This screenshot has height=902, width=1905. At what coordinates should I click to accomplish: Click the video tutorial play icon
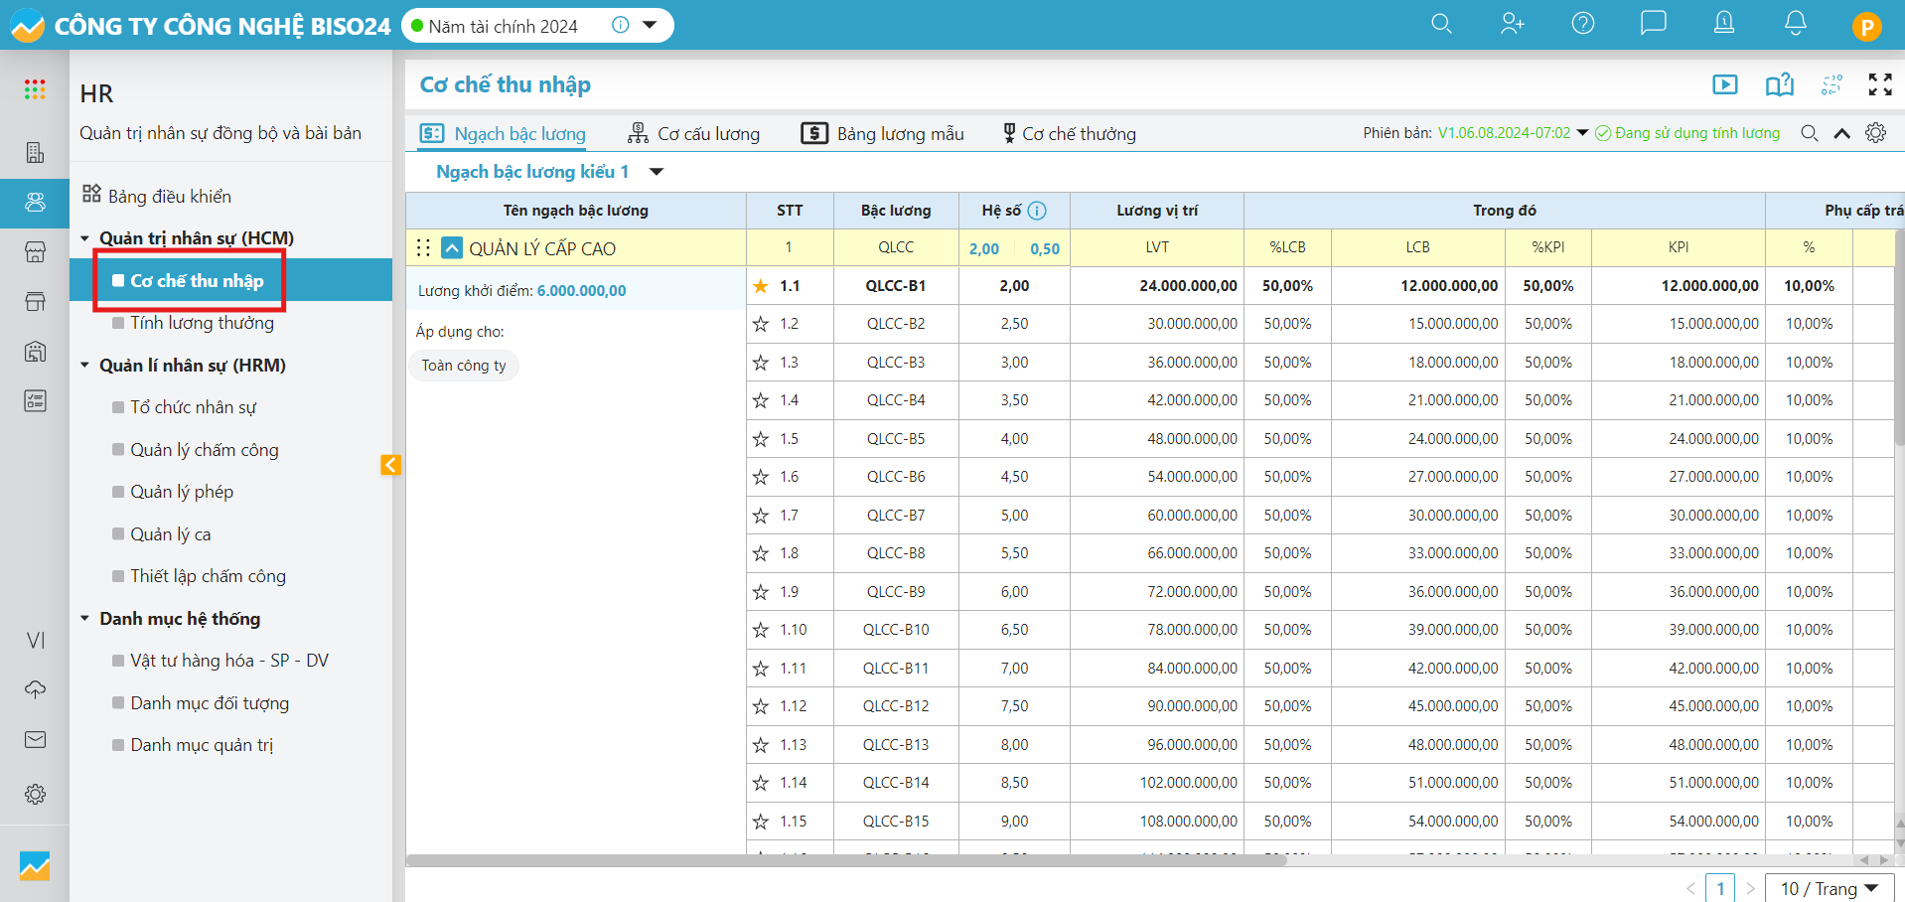click(x=1725, y=85)
